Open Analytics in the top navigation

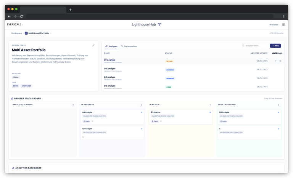(x=274, y=24)
